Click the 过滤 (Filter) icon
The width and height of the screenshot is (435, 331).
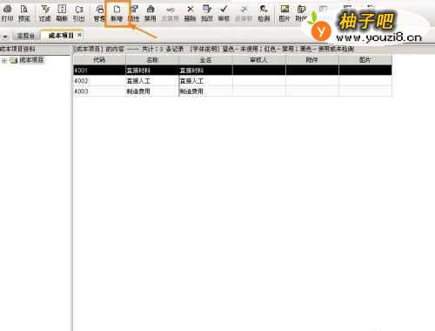pos(44,13)
